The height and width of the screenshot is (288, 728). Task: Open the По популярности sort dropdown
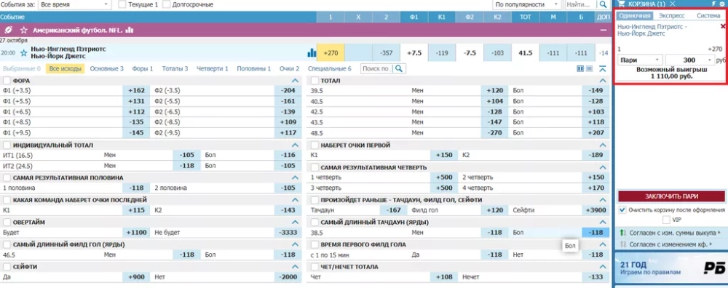coord(527,4)
